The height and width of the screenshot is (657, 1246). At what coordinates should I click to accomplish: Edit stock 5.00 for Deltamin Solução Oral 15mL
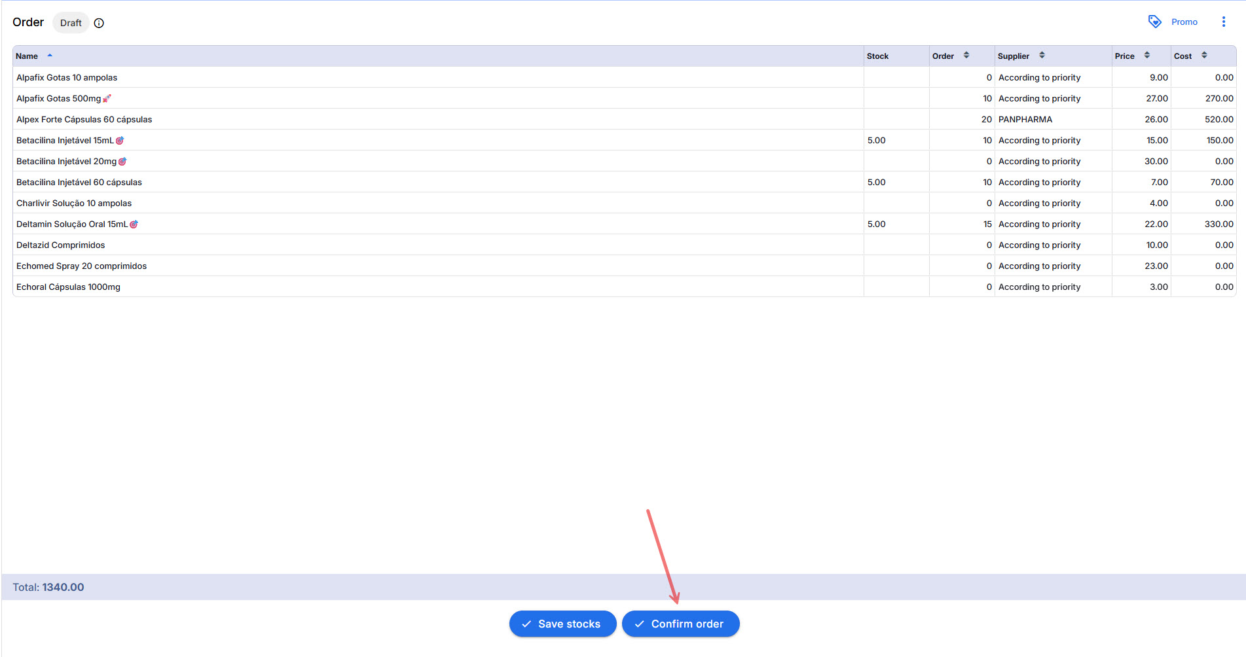tap(896, 224)
